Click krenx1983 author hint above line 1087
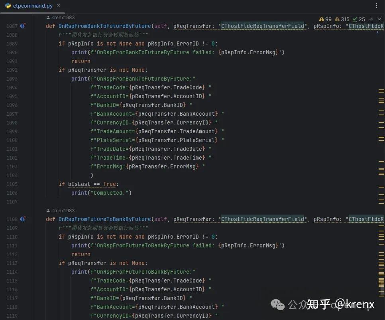 point(61,18)
